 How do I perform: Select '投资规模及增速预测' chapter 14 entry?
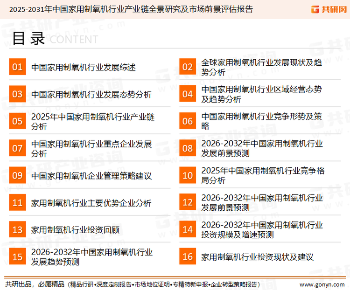262,230
